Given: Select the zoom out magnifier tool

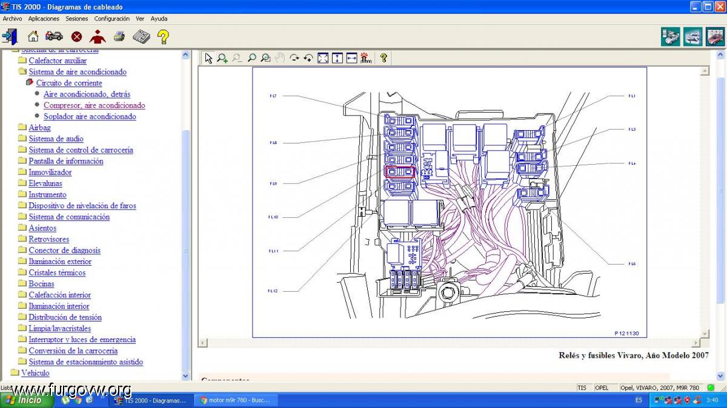Looking at the screenshot, I should (237, 58).
